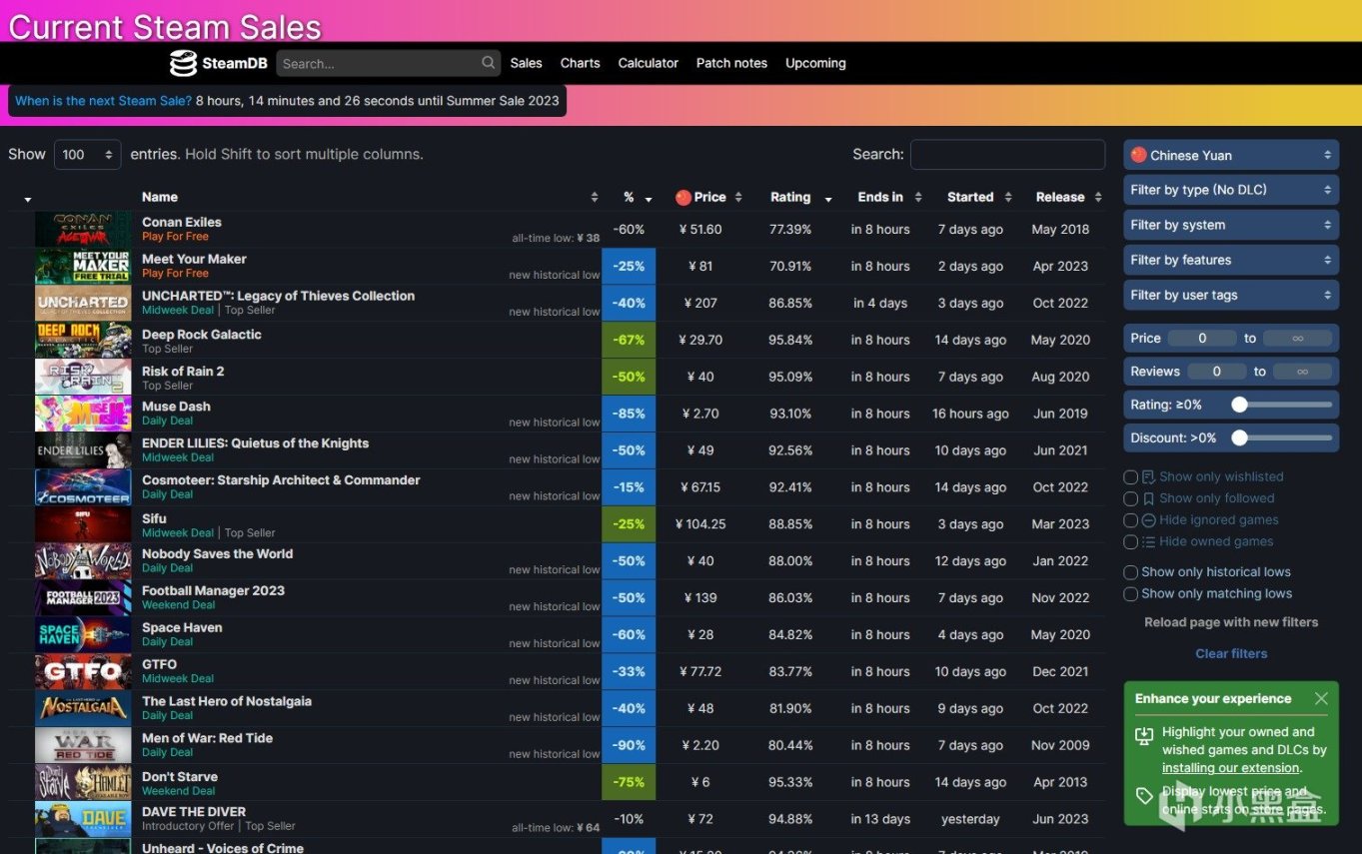Enable Show only historical lows
Viewport: 1362px width, 854px height.
point(1131,572)
